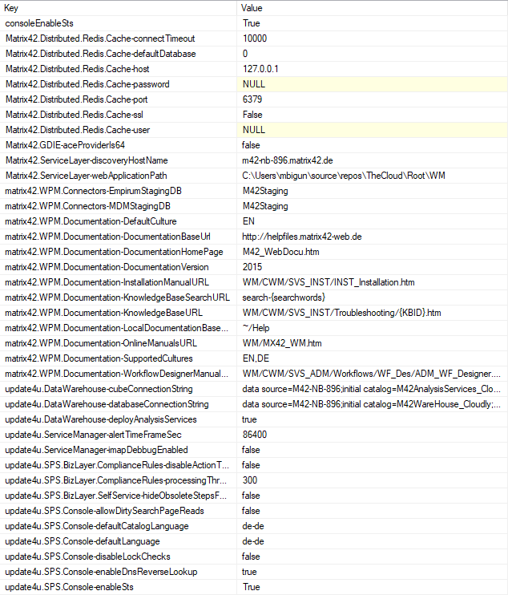The width and height of the screenshot is (508, 595).
Task: Select the Documentation-SupportedCultures key
Action: pyautogui.click(x=119, y=358)
